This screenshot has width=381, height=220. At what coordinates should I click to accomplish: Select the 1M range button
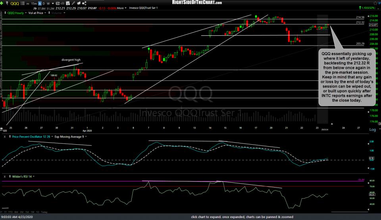click(x=27, y=212)
